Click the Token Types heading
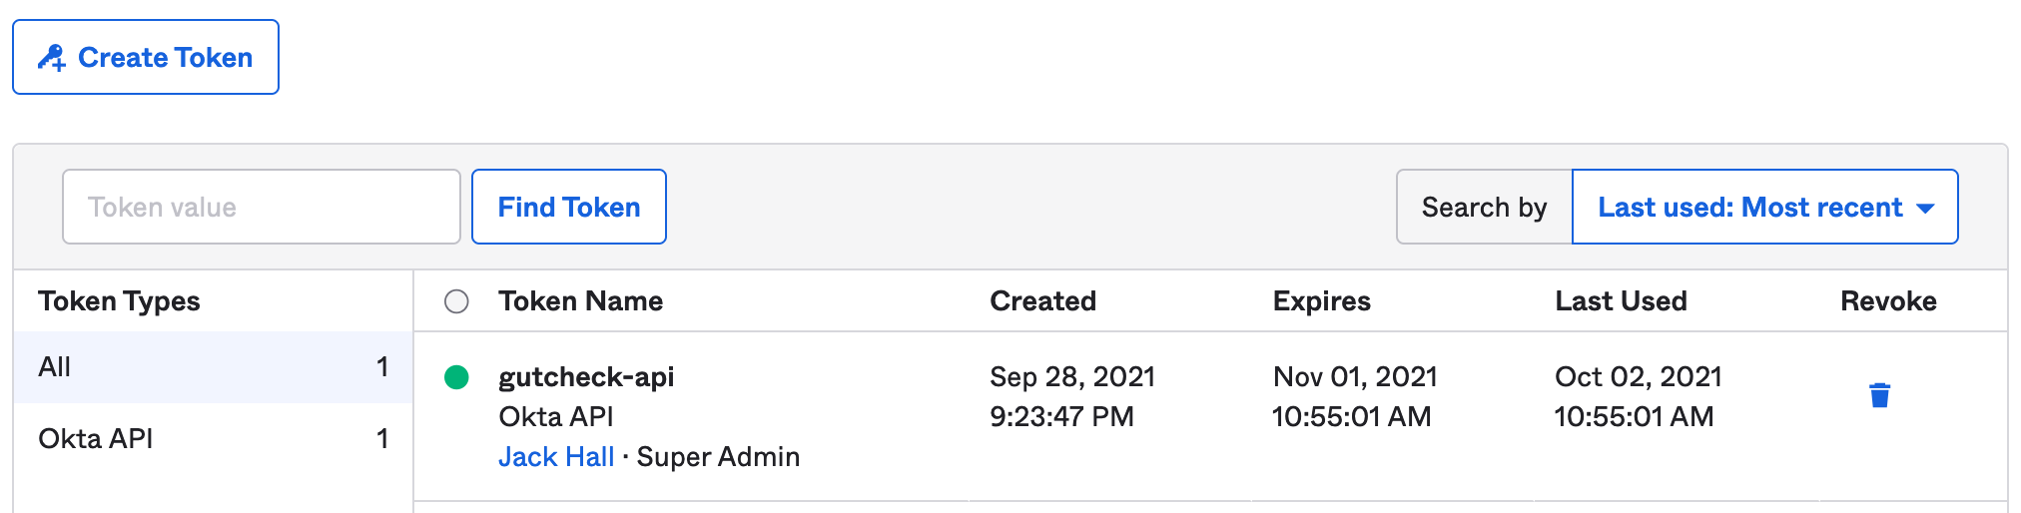The width and height of the screenshot is (2021, 513). (x=119, y=301)
